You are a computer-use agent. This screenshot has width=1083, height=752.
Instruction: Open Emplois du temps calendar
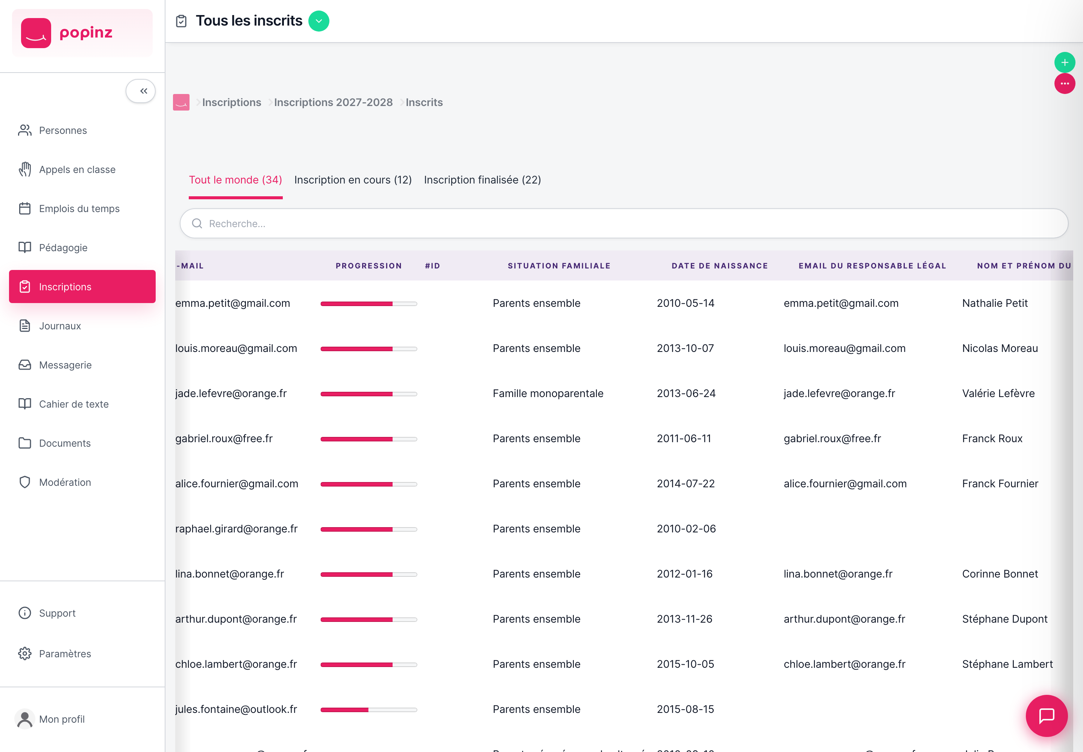click(24, 209)
